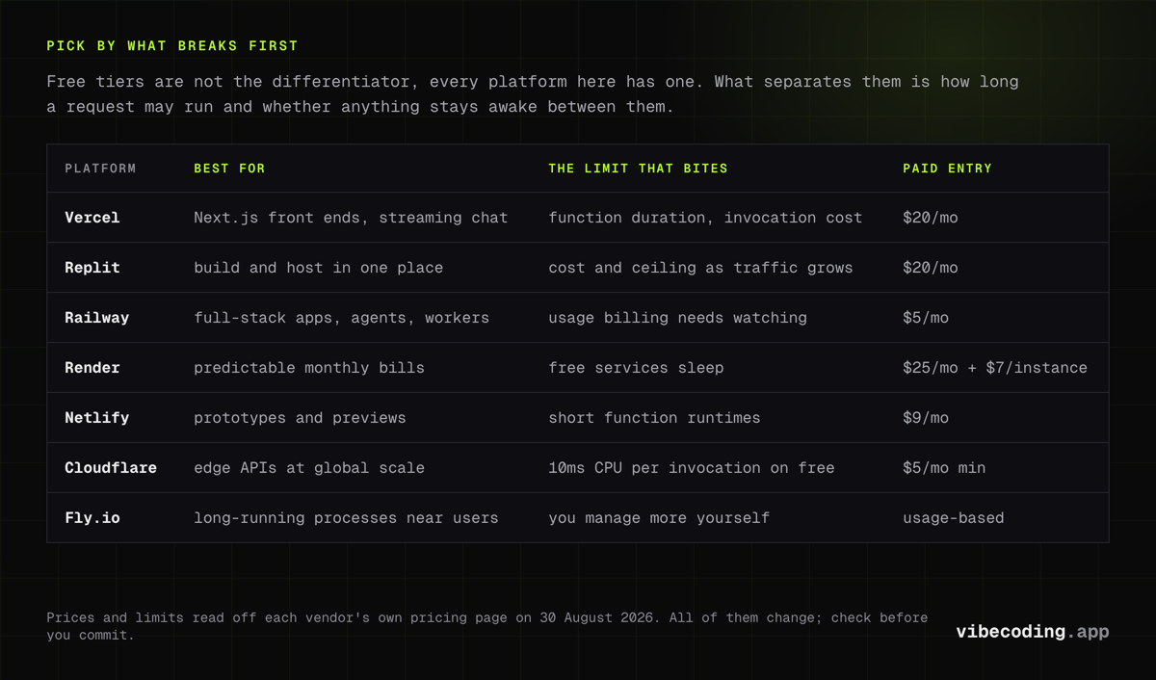Click Replit's $20/mo price
The image size is (1156, 680).
[931, 268]
